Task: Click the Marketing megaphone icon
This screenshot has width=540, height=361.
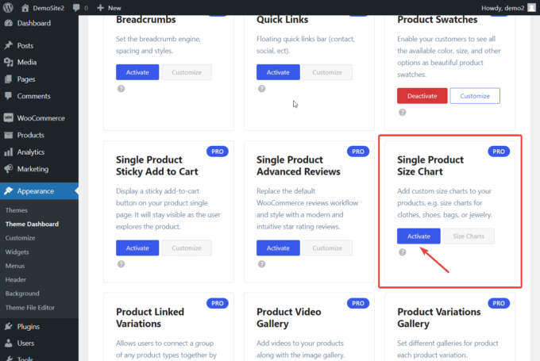Action: [9, 169]
